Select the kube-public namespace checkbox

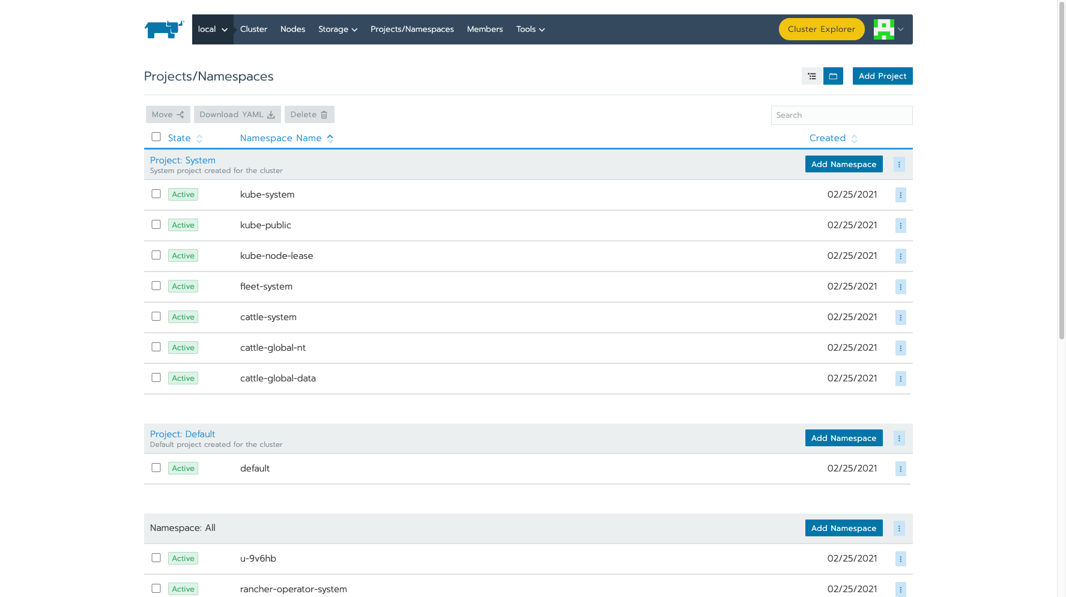pos(156,224)
